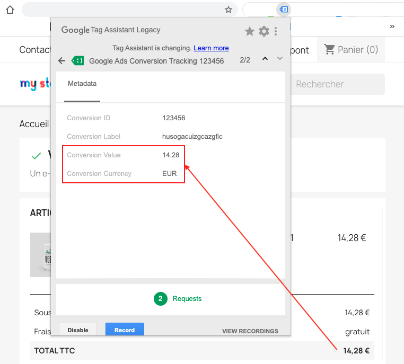
Task: Click the shopping cart icon
Action: [x=329, y=49]
